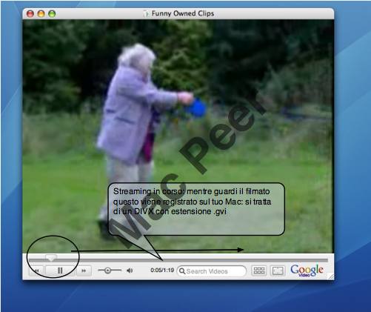Click the rewind button
The width and height of the screenshot is (371, 312).
tap(37, 270)
